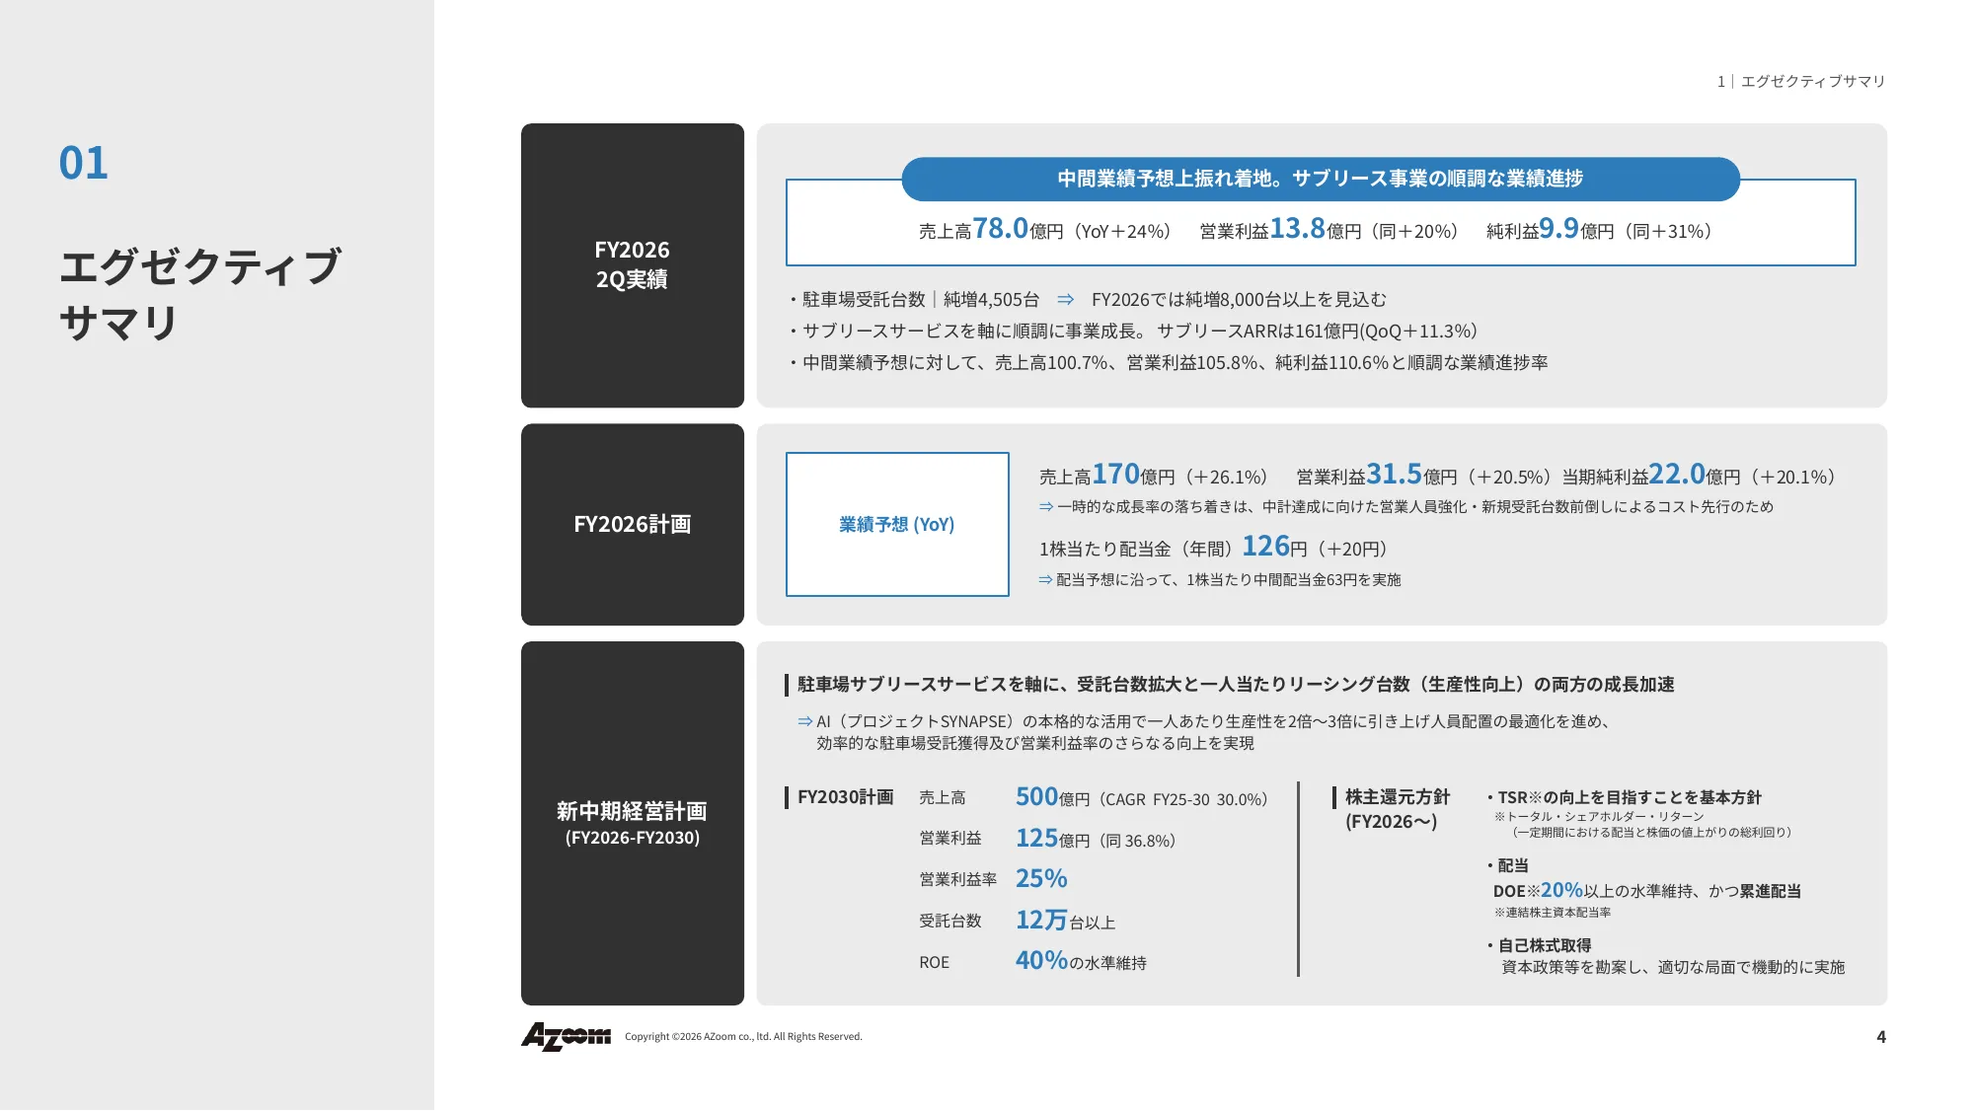Click the 'DOE※20%以上の水準維持、かつ累進配当' line
Screen dimensions: 1974x1111
click(x=1646, y=890)
